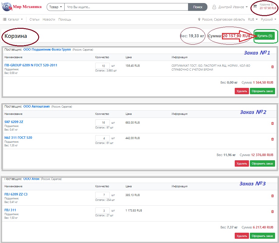279x243 pixels.
Task: Select order sum 6 217,40 RUB
Action: pos(263,227)
